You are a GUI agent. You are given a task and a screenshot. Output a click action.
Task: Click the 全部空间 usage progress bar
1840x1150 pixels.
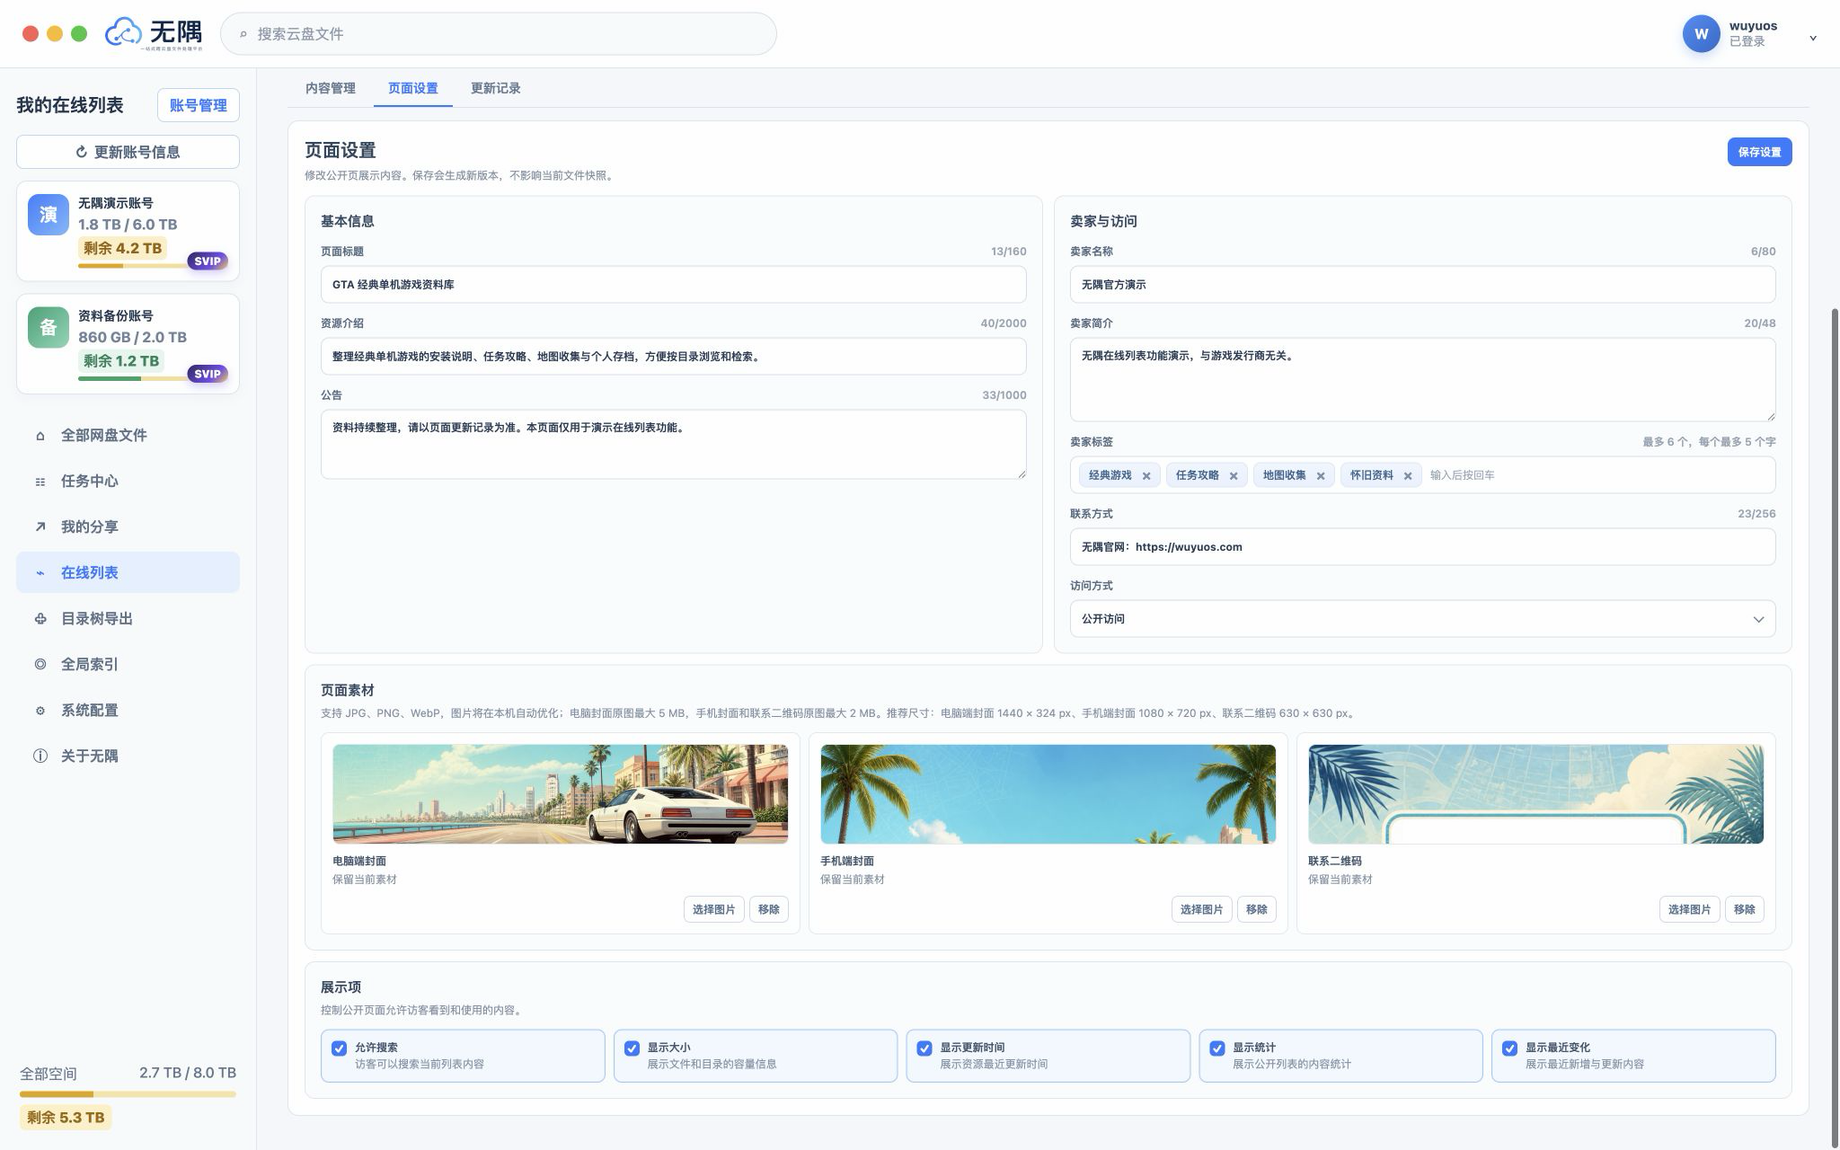tap(128, 1094)
